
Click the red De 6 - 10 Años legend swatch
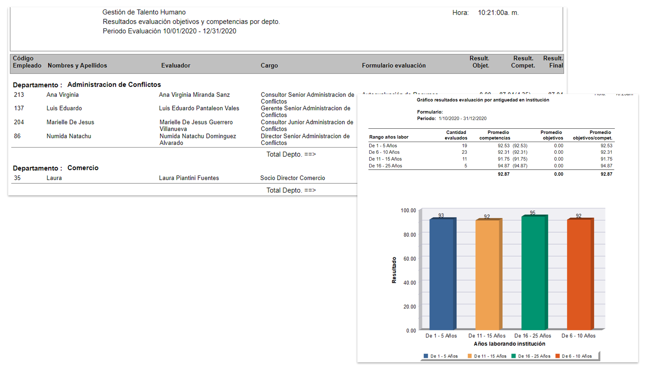[x=557, y=356]
